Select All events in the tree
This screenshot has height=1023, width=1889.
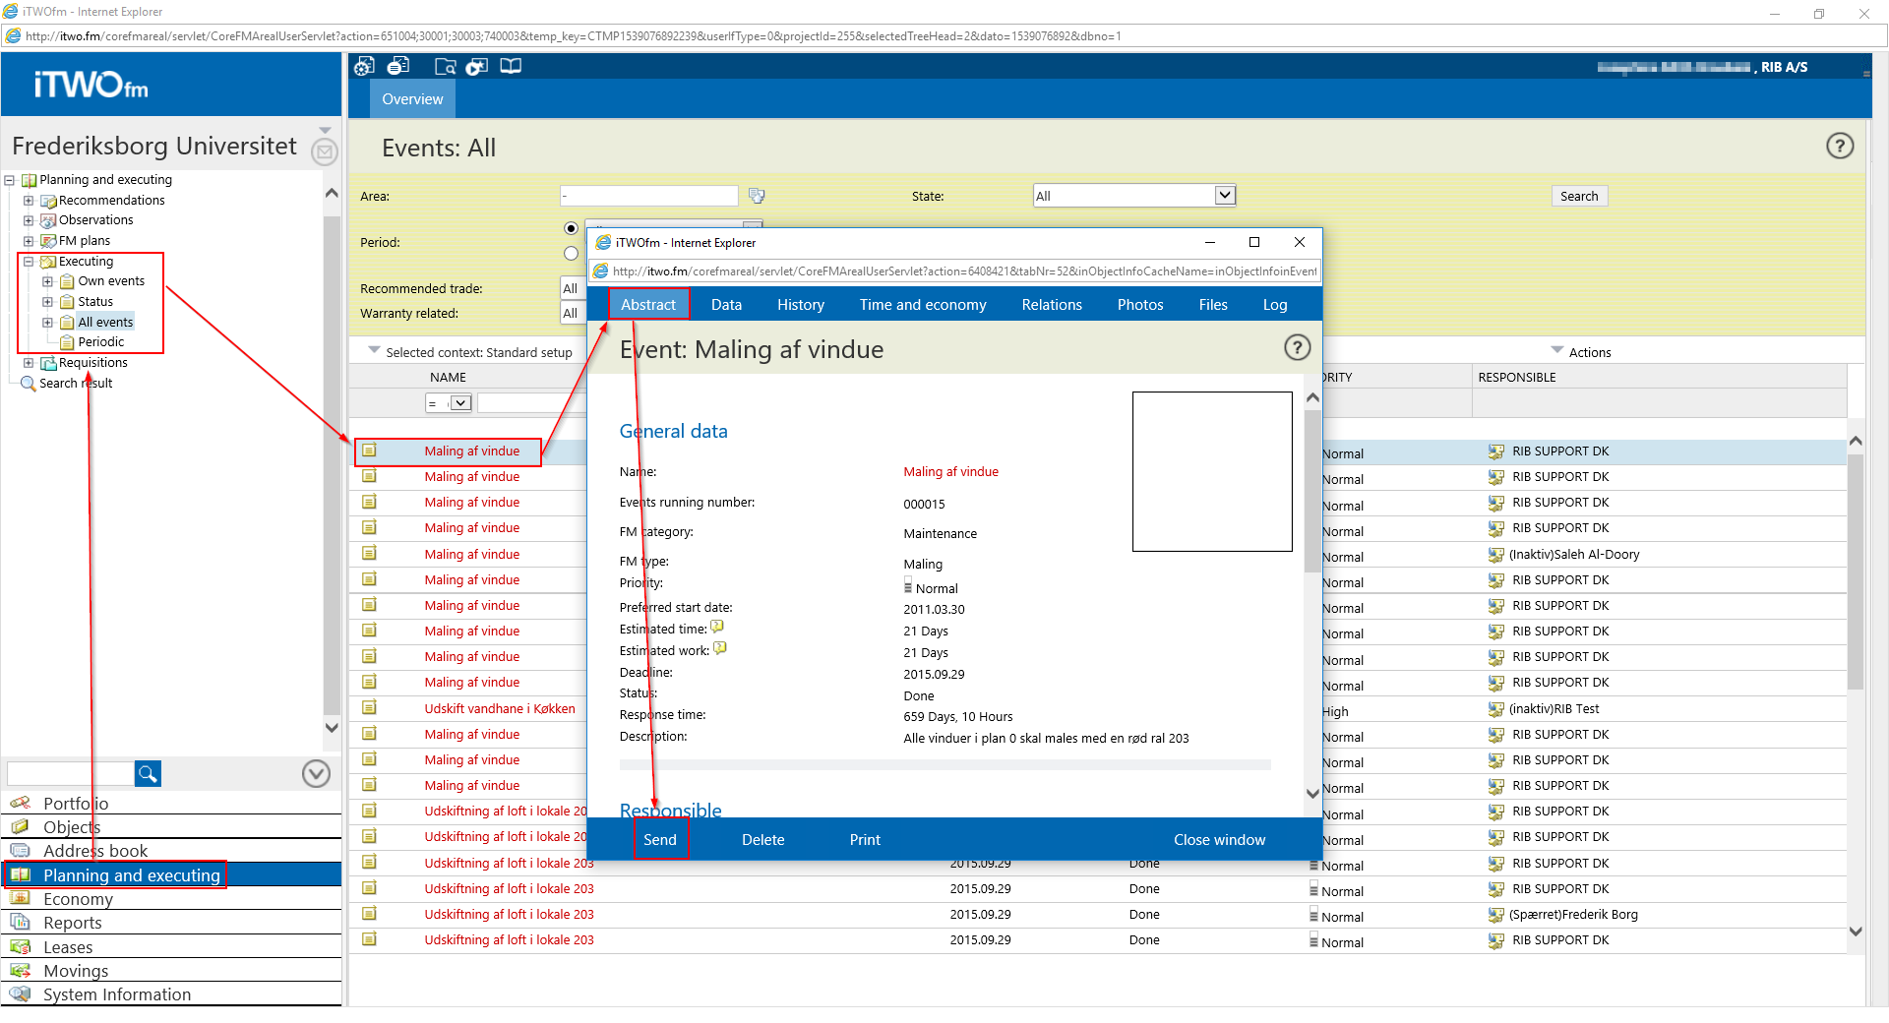coord(105,323)
